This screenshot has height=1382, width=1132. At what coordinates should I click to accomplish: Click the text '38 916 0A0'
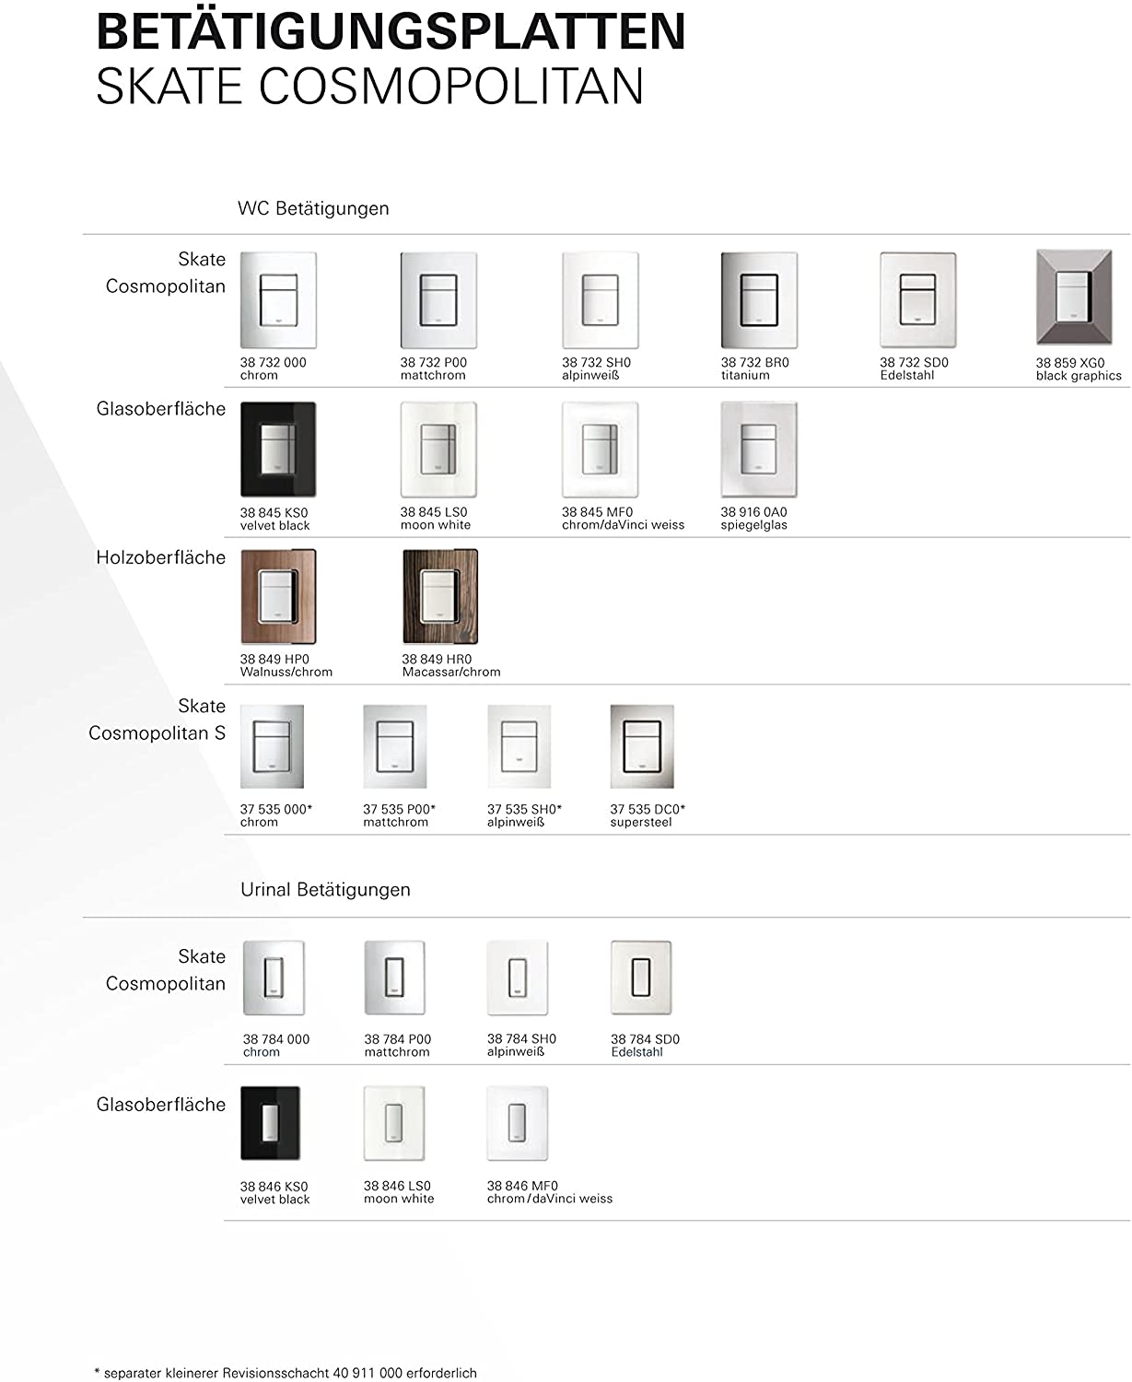coord(754,512)
